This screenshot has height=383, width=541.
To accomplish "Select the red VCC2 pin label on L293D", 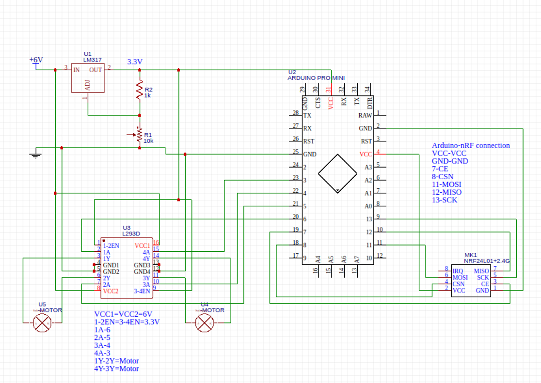I will tap(111, 291).
